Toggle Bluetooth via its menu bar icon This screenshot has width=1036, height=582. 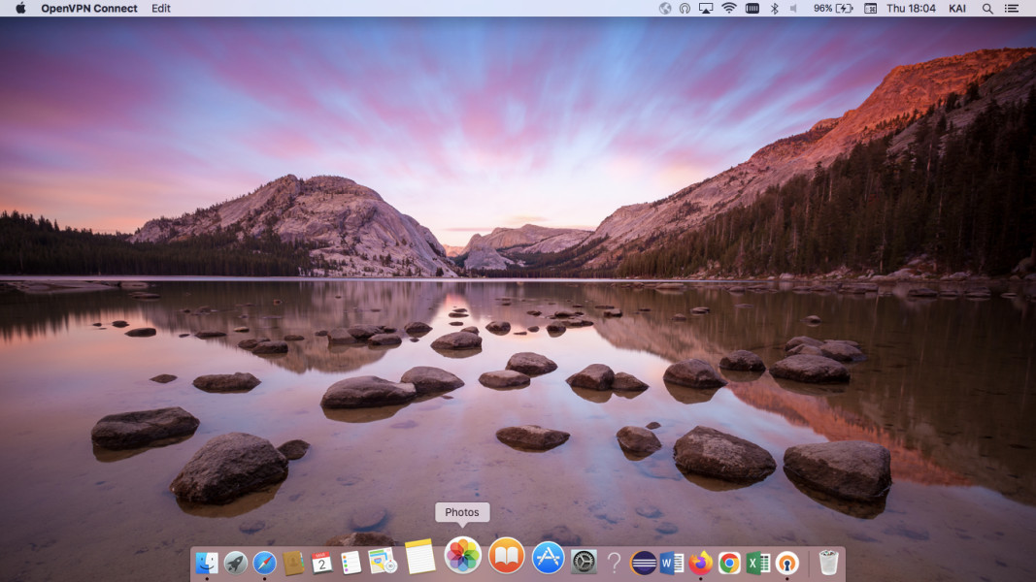coord(777,9)
